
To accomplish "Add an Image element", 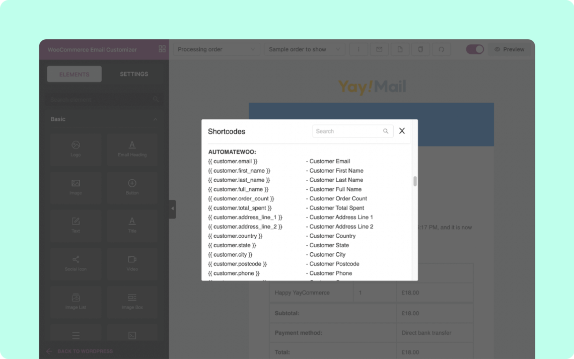I will [x=76, y=187].
